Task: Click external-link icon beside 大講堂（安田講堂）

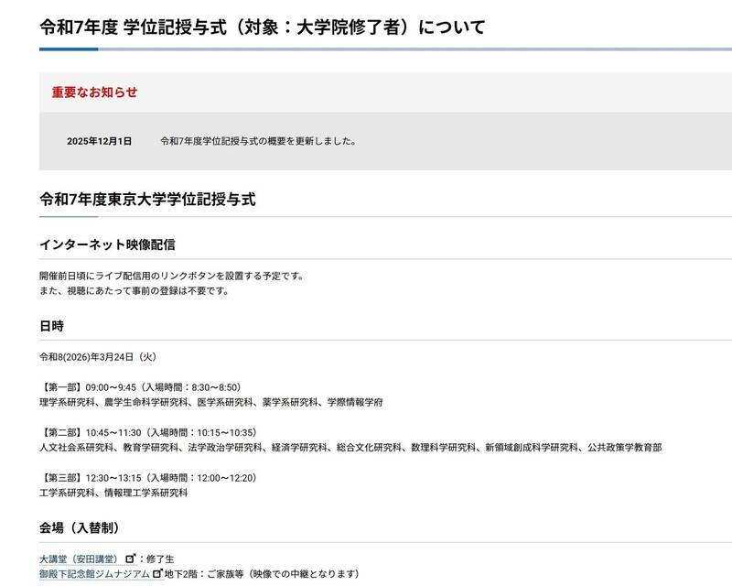Action: pyautogui.click(x=130, y=559)
